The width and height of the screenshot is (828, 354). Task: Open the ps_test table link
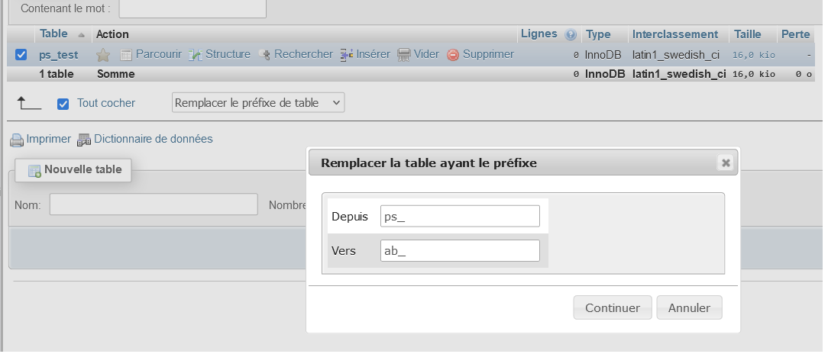(x=59, y=55)
